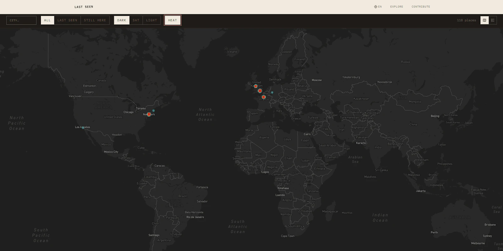Open language selector globe EN
Image resolution: width=503 pixels, height=251 pixels.
[x=378, y=7]
